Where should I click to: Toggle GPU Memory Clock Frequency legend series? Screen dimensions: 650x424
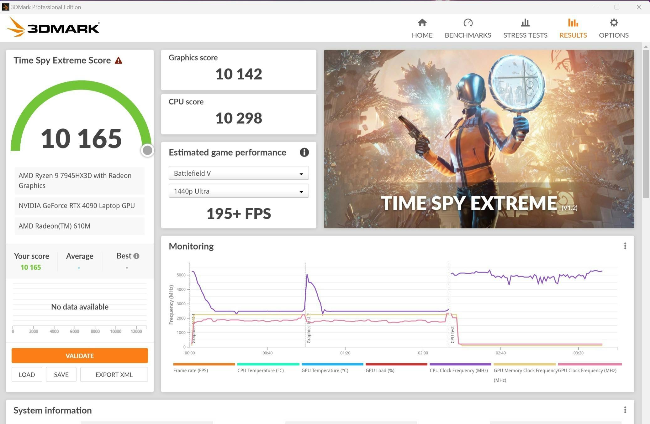point(525,373)
